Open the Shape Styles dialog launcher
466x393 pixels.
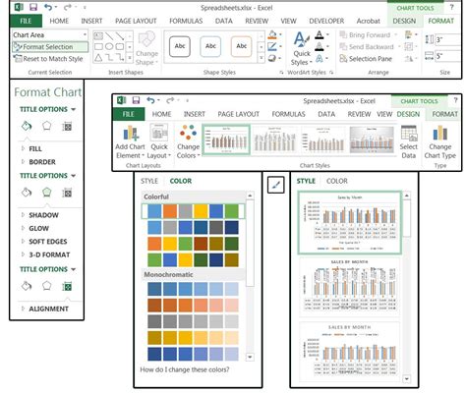tap(281, 73)
